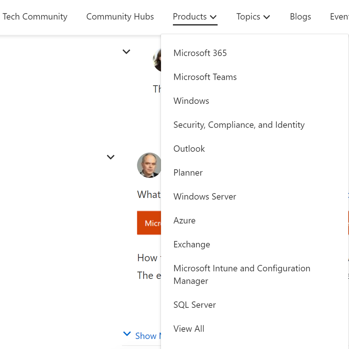
Task: Navigate to Blogs section
Action: pos(300,17)
